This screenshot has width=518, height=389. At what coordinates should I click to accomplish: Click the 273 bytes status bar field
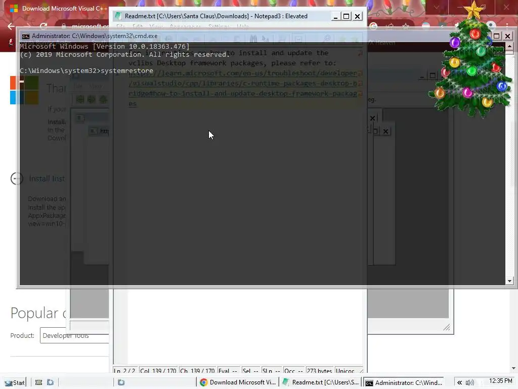coord(319,371)
